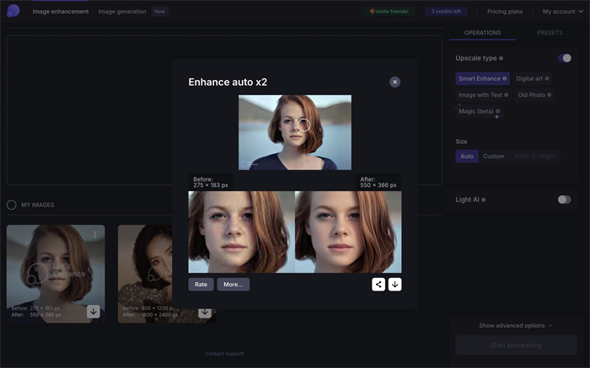
Task: Click the info icon next to Light AI
Action: pyautogui.click(x=483, y=200)
